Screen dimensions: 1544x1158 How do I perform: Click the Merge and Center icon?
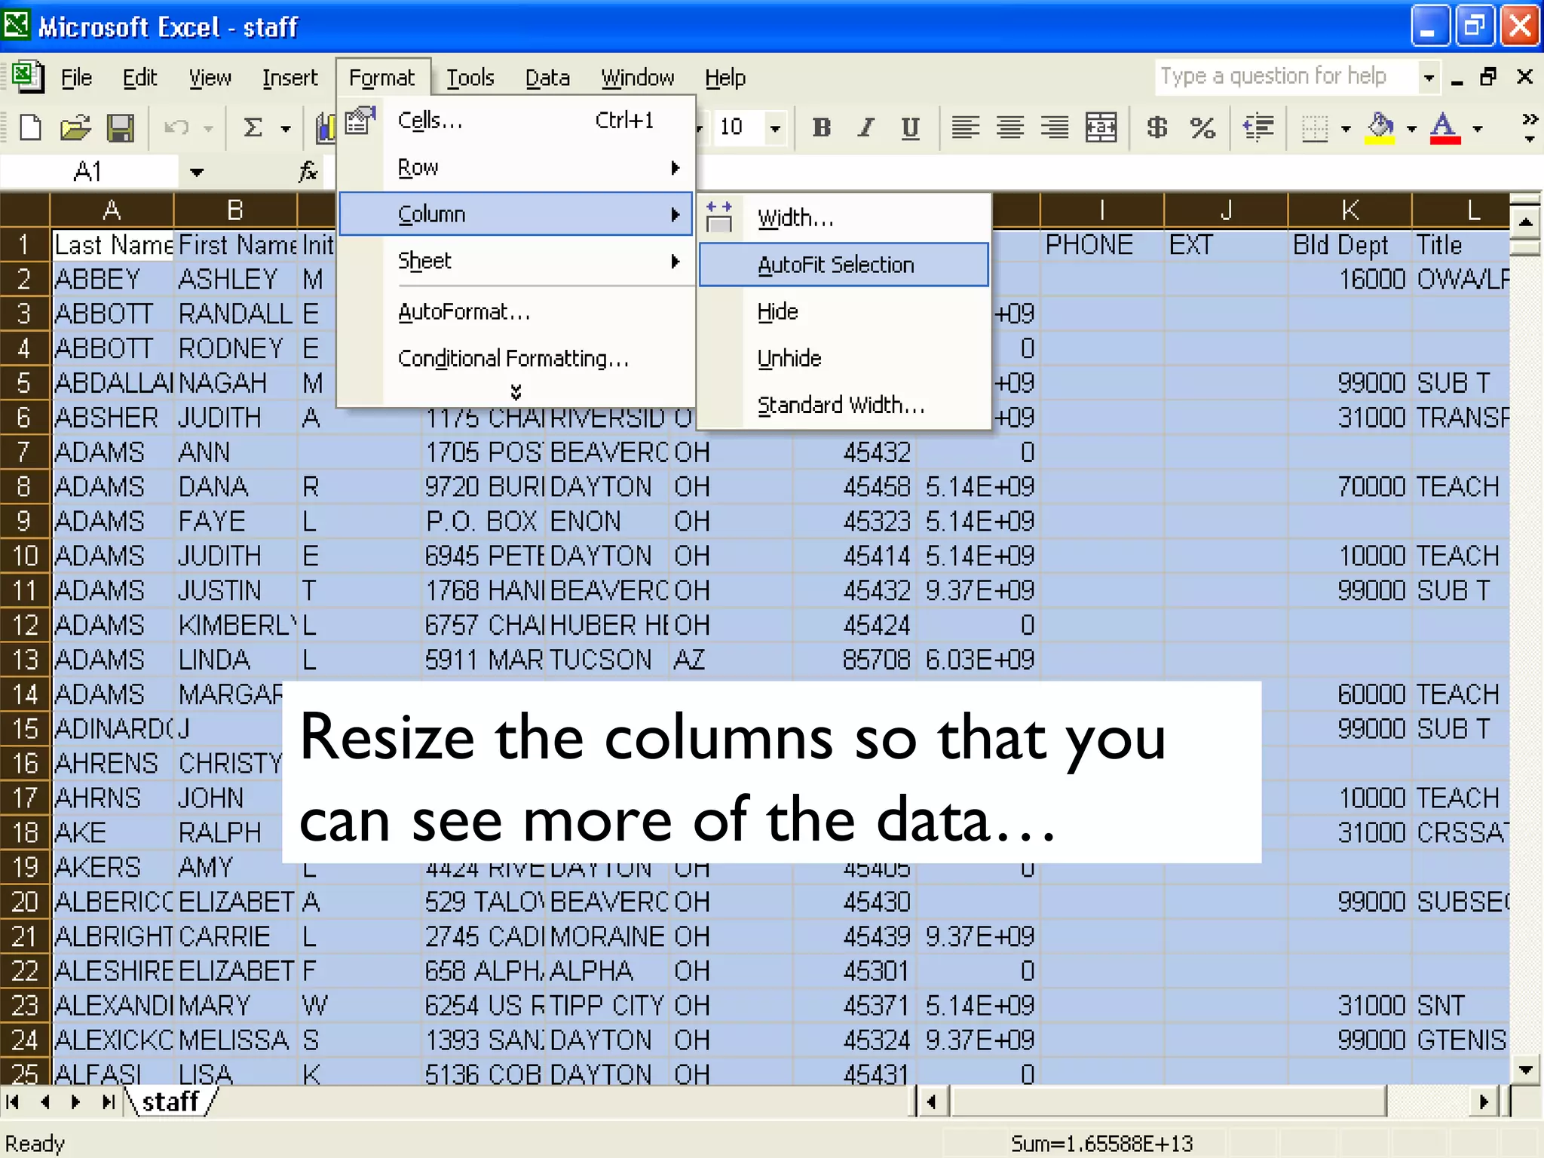coord(1101,127)
